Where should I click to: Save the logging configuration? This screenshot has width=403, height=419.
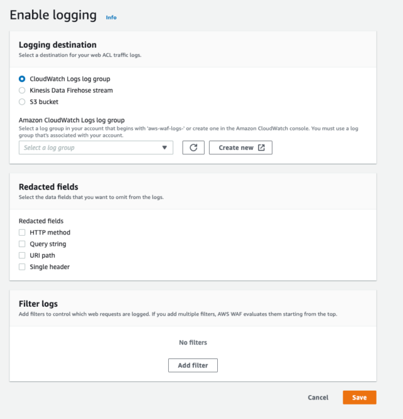coord(360,398)
